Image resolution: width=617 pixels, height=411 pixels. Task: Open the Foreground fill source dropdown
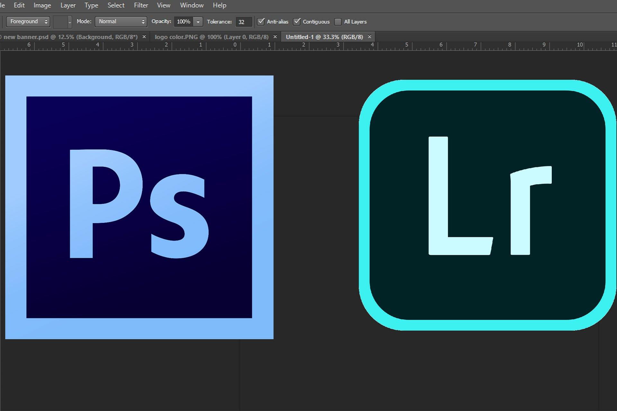pyautogui.click(x=28, y=22)
